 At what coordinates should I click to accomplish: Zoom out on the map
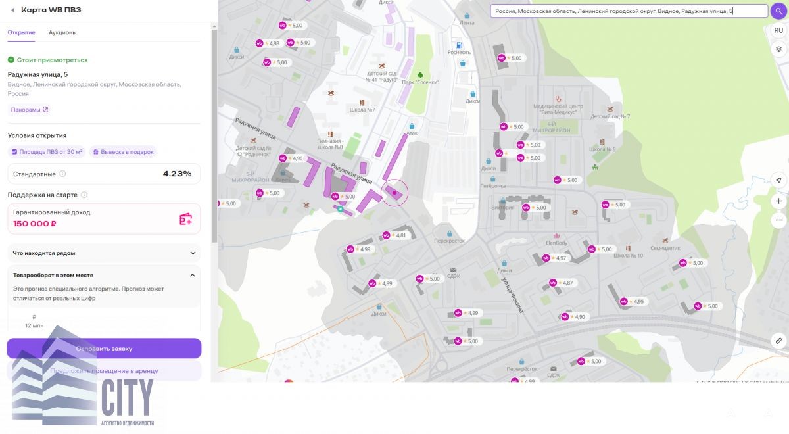[778, 220]
